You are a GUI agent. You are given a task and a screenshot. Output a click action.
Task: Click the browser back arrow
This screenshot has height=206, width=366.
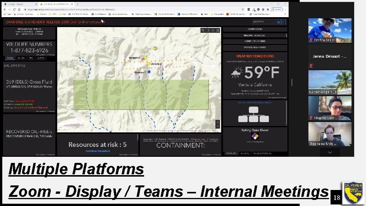[5, 10]
